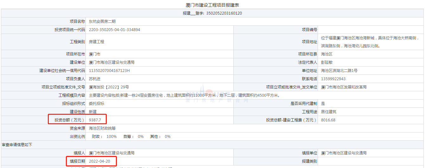The height and width of the screenshot is (168, 425).
Task: Select legal representative name 彭延敏
Action: tap(327, 62)
